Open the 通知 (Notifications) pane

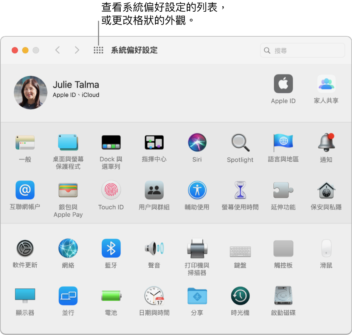pos(326,142)
